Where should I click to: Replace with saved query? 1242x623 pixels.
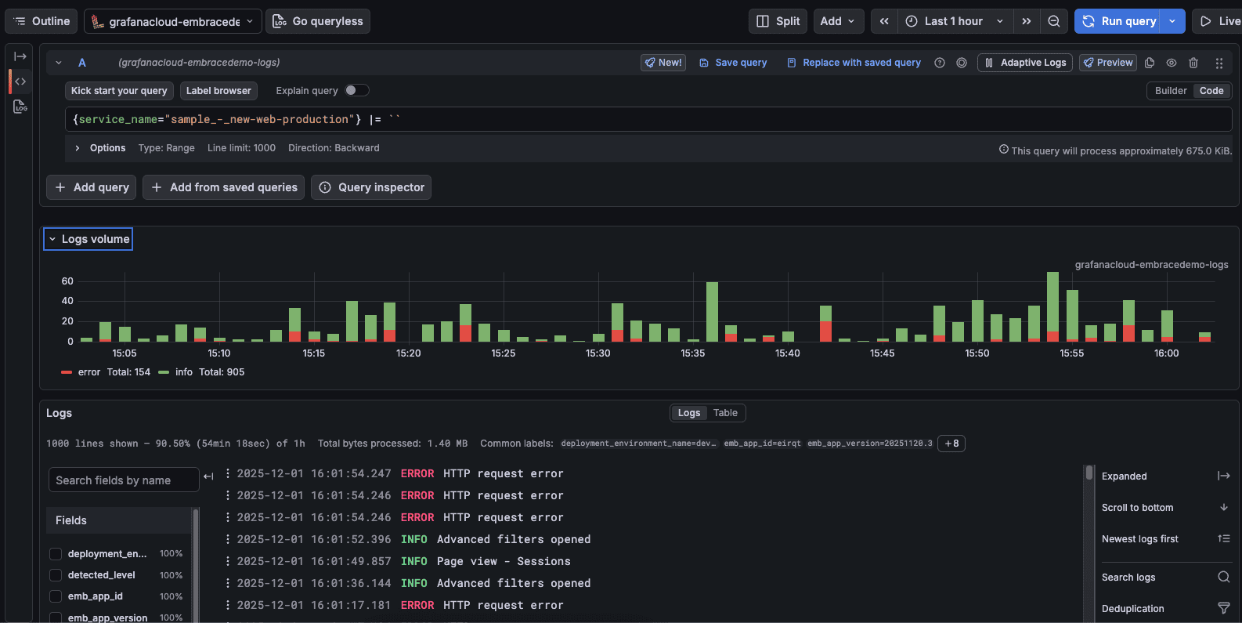pos(854,63)
